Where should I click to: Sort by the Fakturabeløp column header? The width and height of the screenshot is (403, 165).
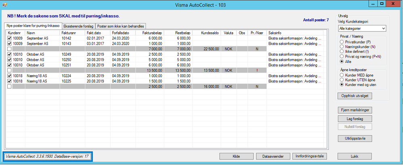click(x=150, y=33)
